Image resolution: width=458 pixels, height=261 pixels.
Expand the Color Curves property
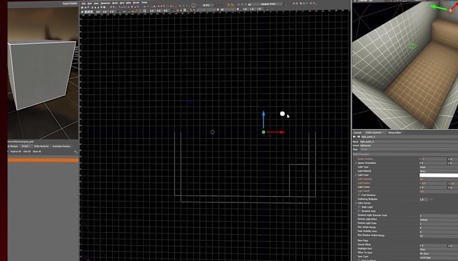tap(356, 203)
